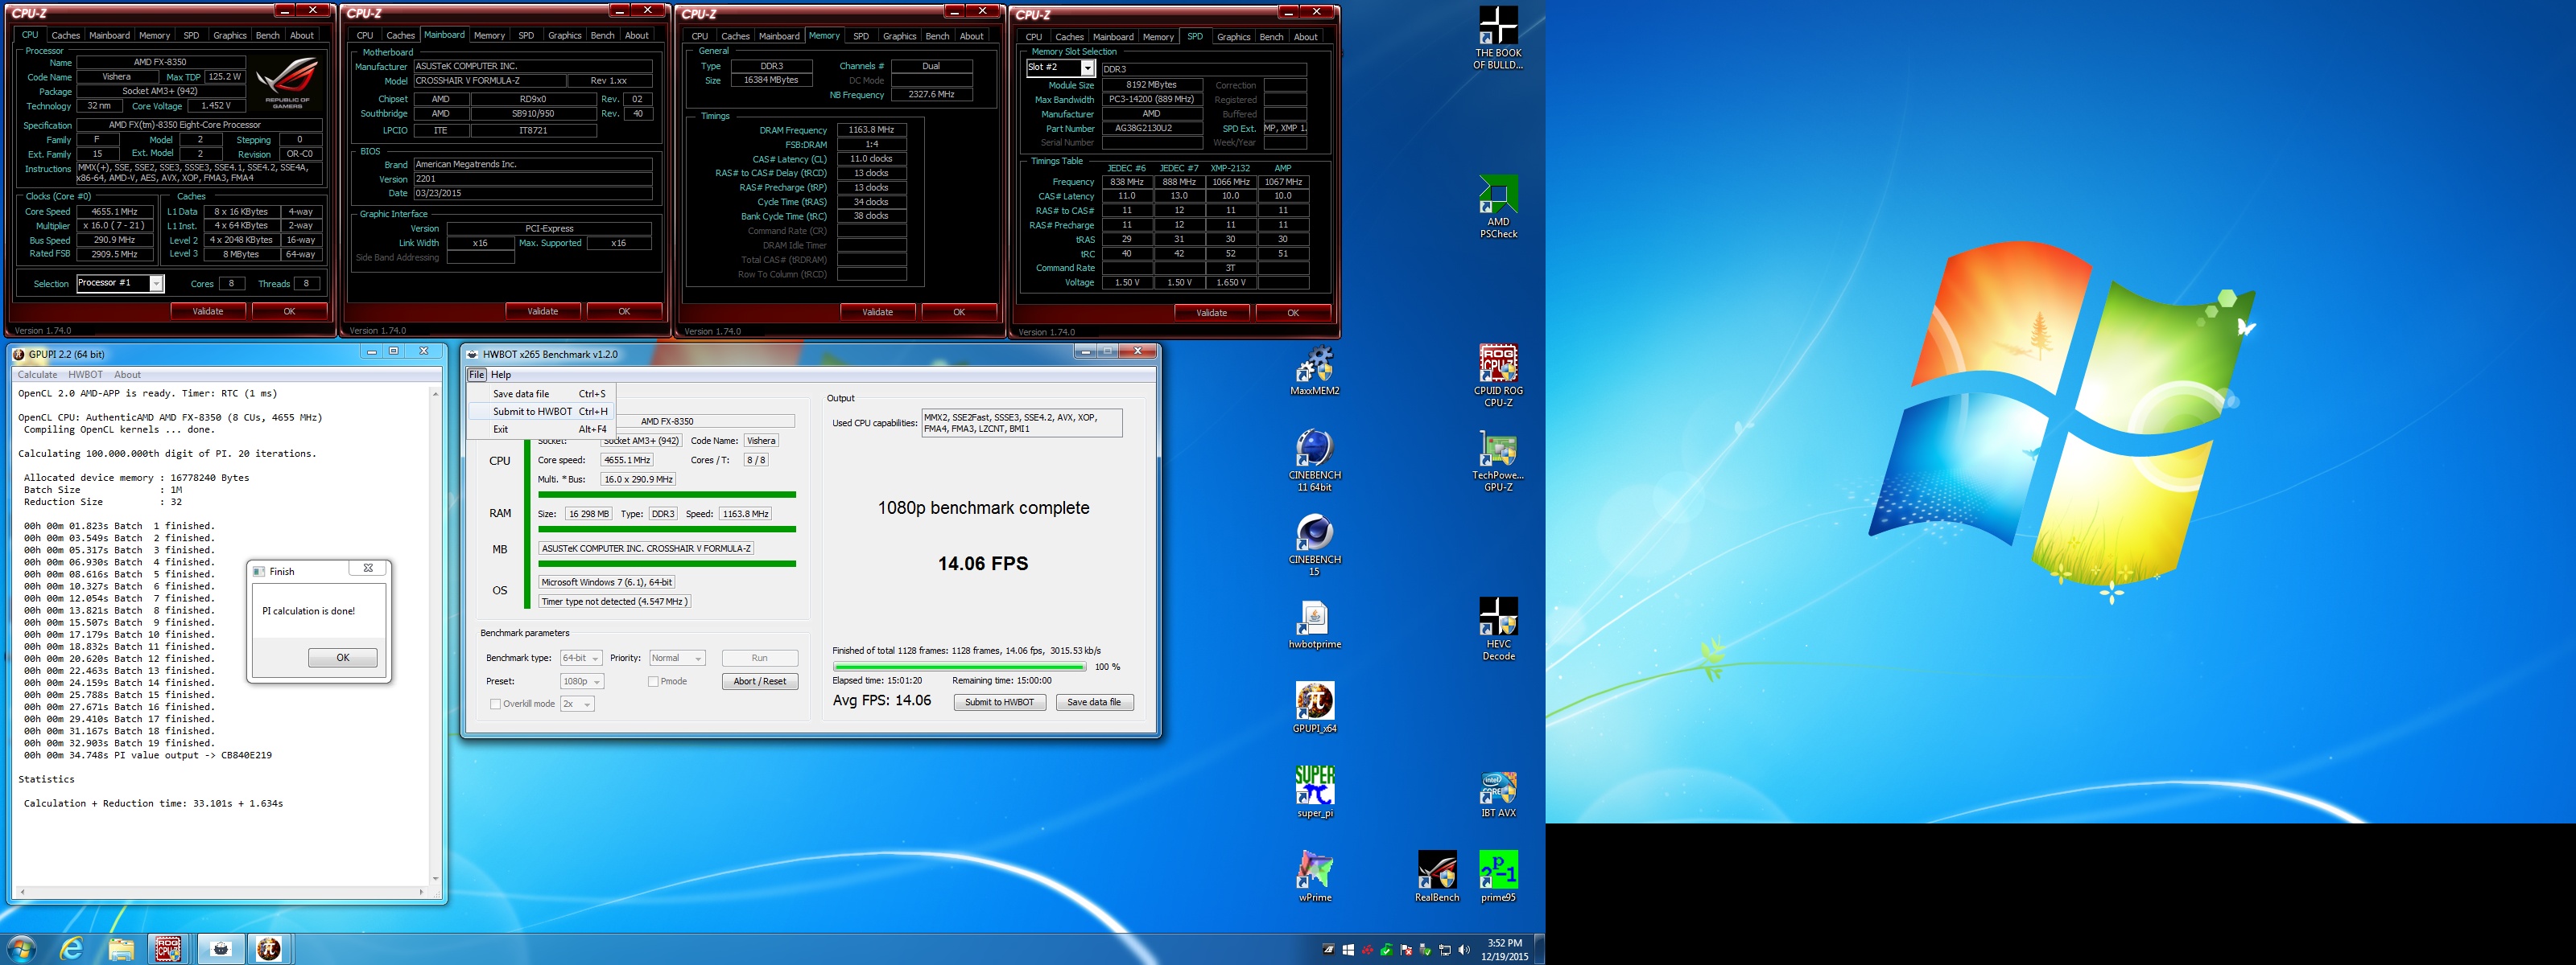Click OK in the Finish dialog
2576x965 pixels.
click(x=342, y=657)
